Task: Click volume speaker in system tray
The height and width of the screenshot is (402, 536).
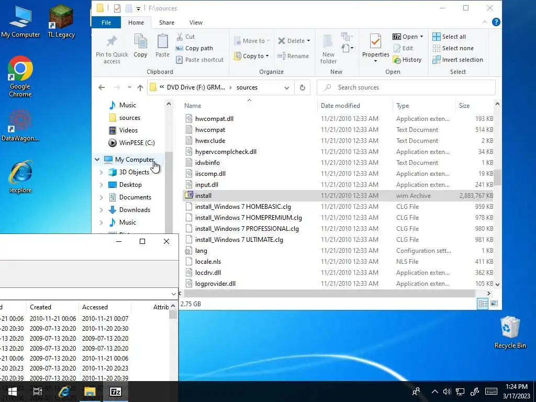Action: point(446,392)
